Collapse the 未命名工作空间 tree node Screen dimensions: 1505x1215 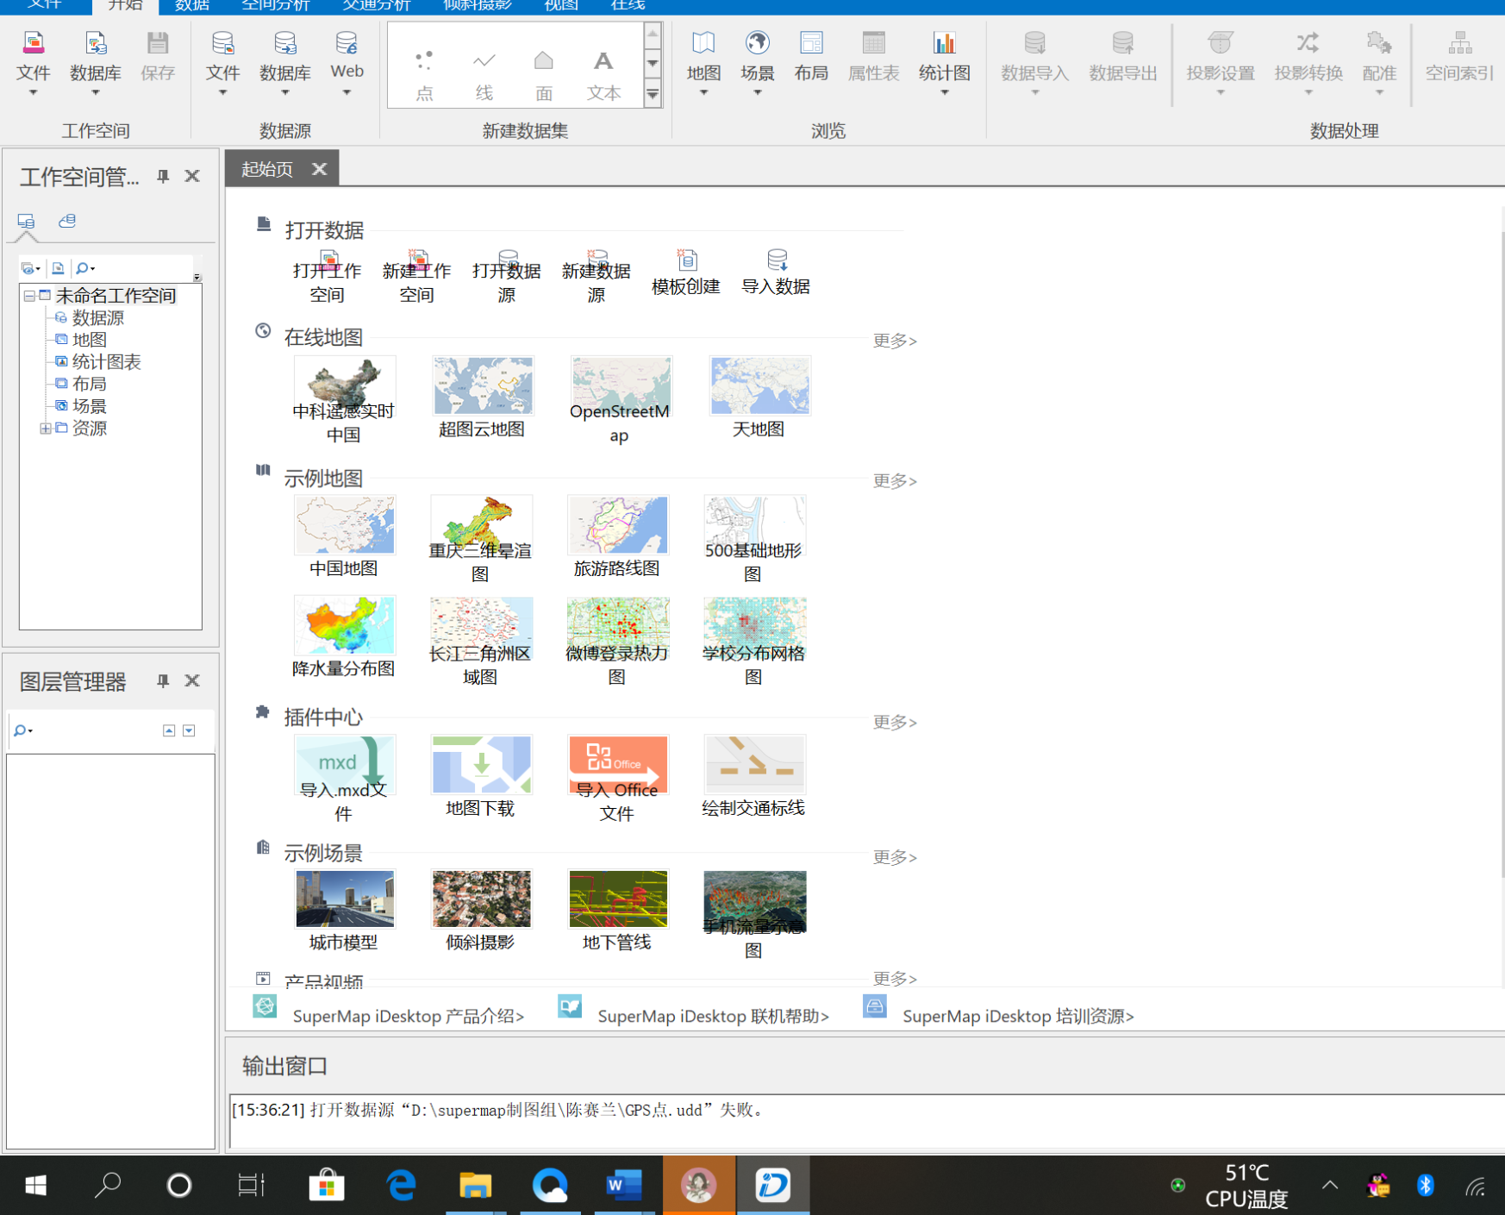(x=29, y=296)
